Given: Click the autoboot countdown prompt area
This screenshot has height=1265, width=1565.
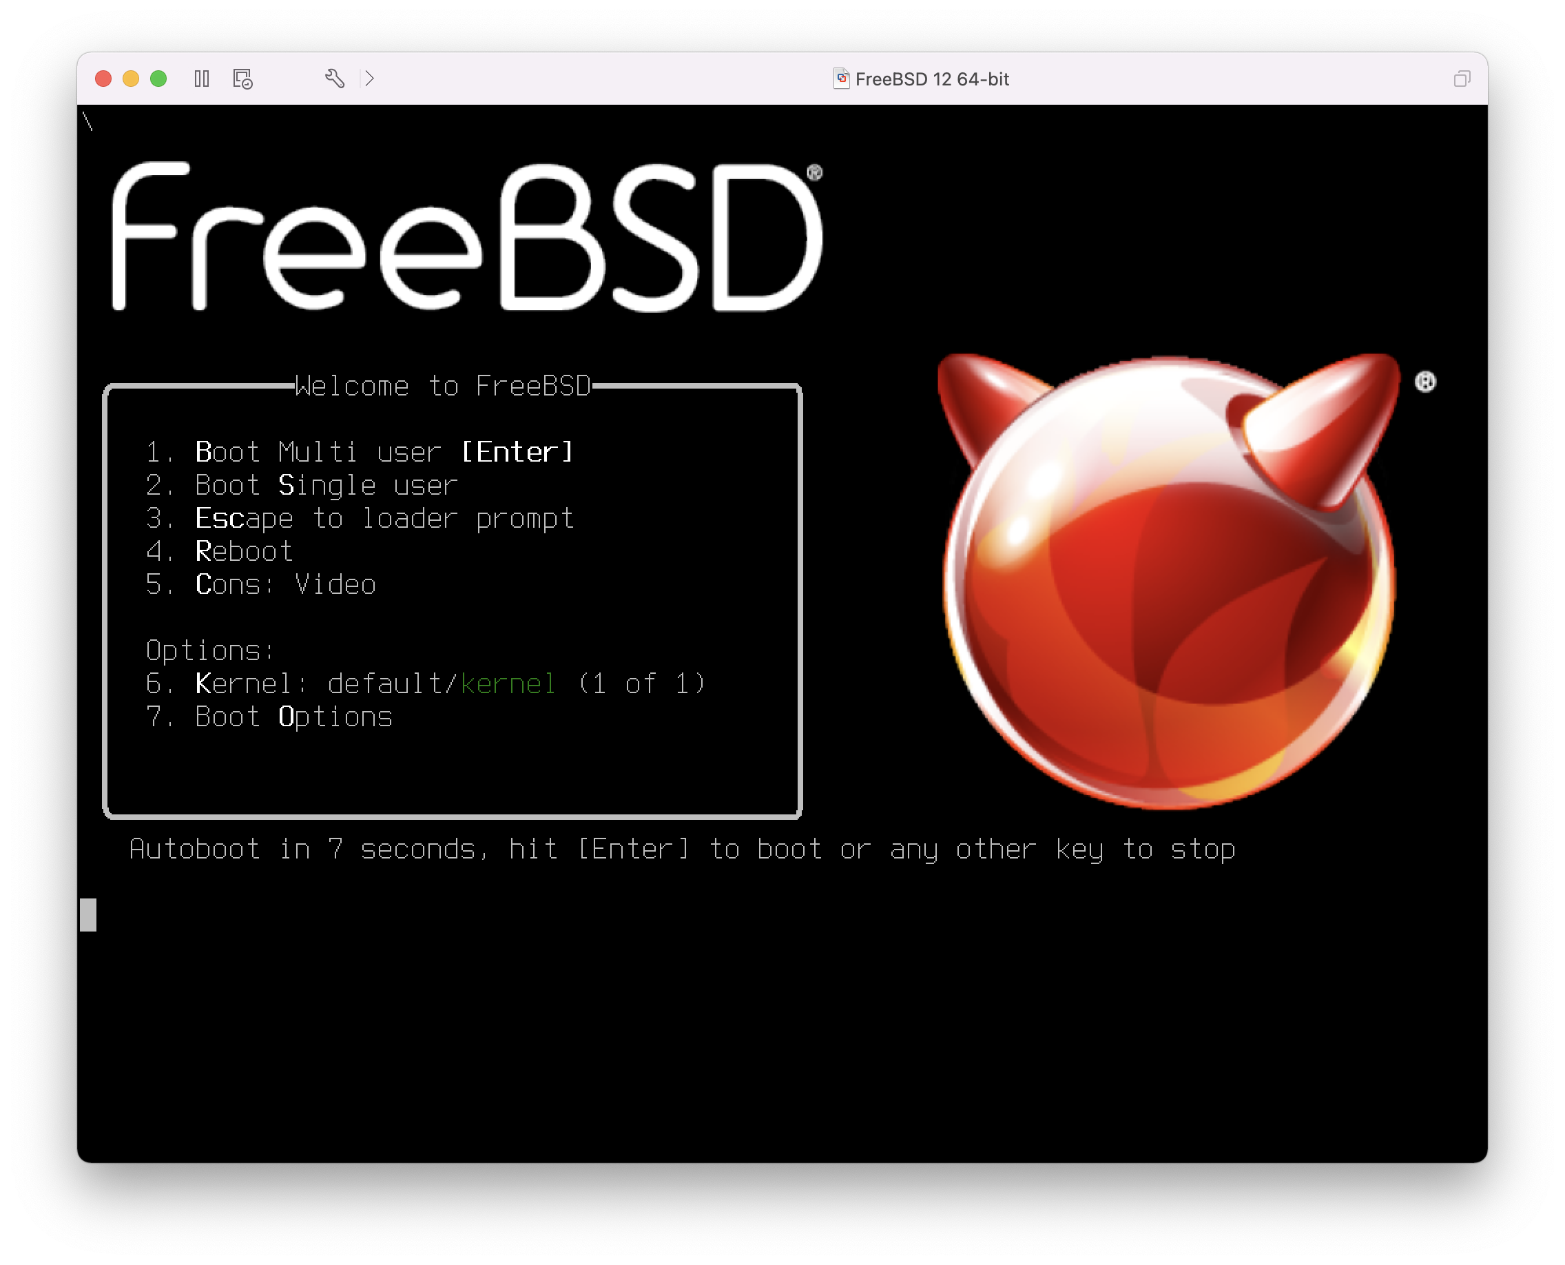Looking at the screenshot, I should point(681,848).
